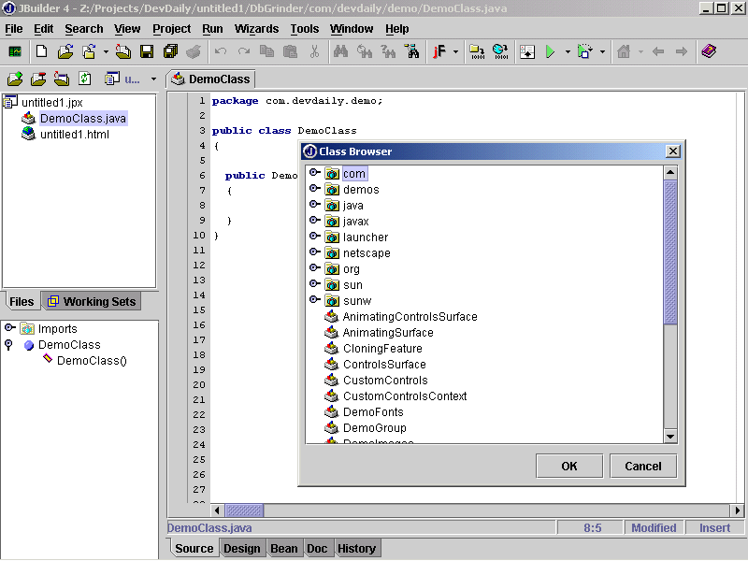Select untitled1.html in project tree
Screen dimensions: 748x561
75,135
